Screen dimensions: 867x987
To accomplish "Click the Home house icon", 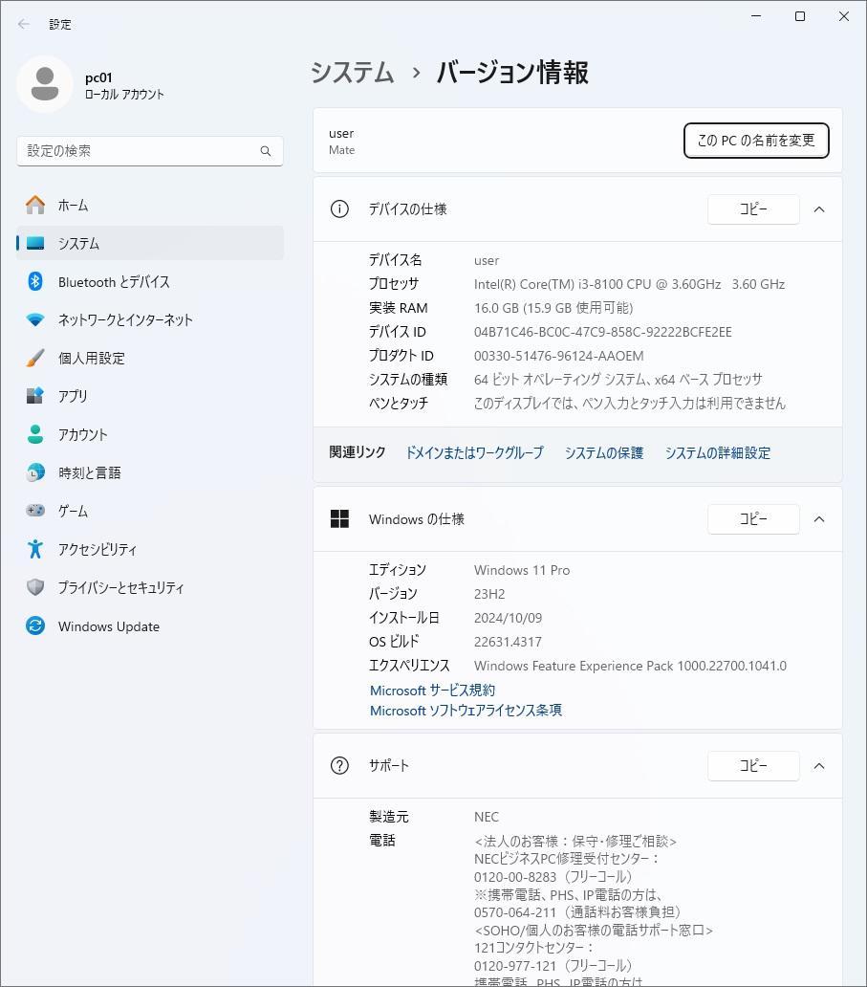I will (x=35, y=205).
